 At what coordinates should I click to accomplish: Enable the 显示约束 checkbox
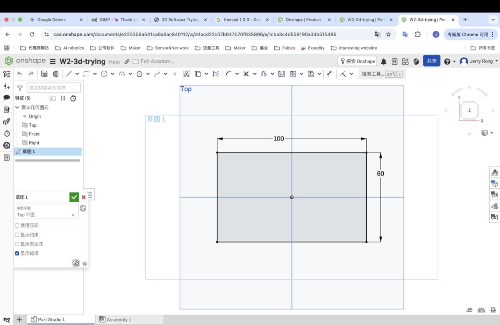[17, 235]
